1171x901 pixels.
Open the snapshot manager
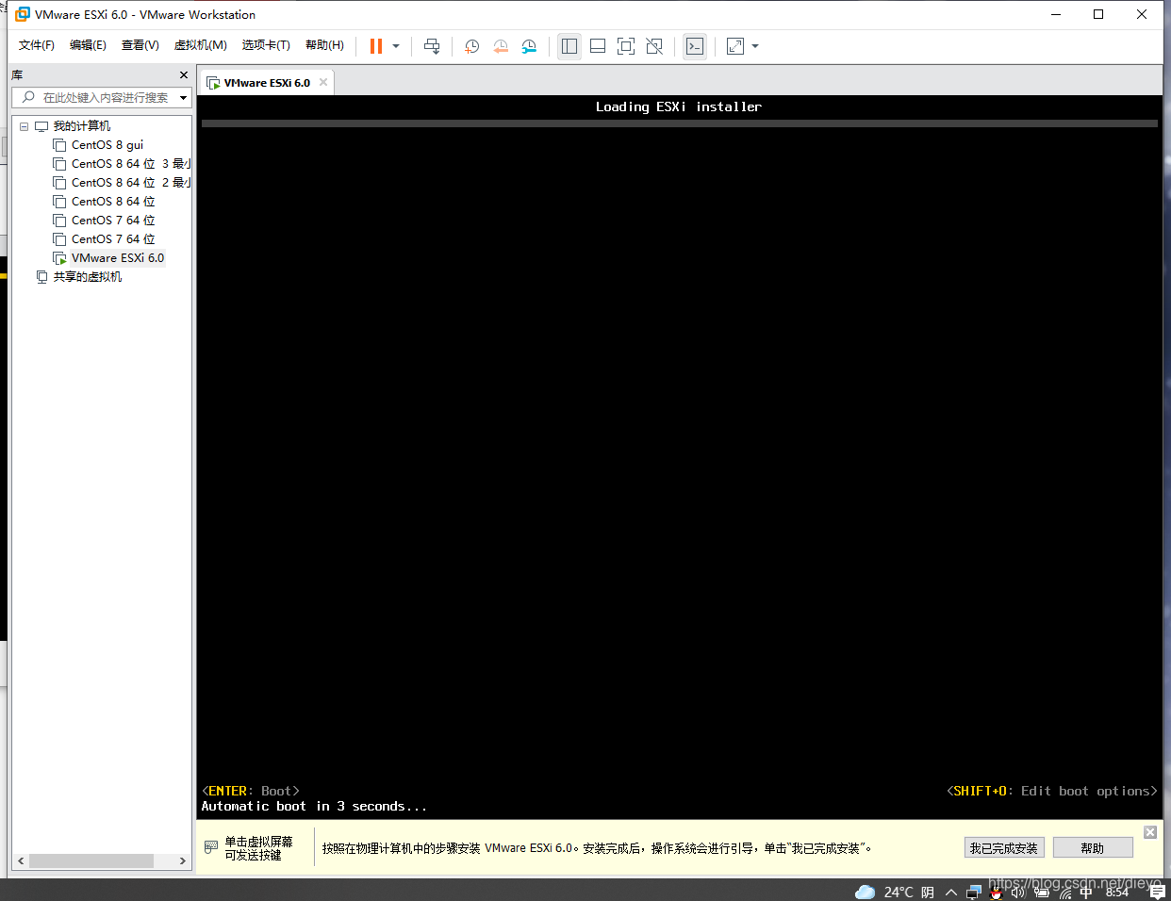pyautogui.click(x=529, y=46)
